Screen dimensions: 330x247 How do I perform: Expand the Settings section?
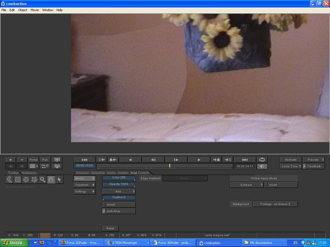[85, 191]
